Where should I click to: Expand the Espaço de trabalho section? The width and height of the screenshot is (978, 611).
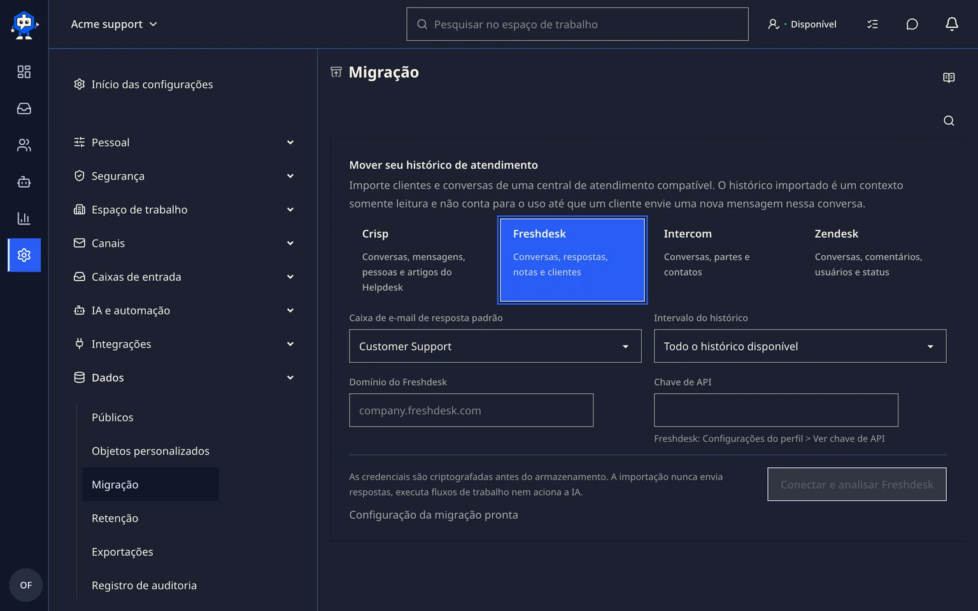pos(184,210)
